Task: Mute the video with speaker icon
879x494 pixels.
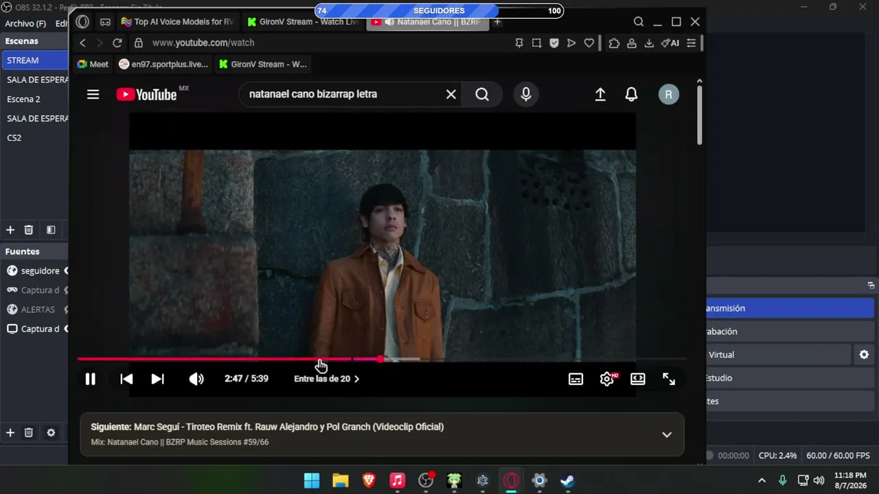Action: point(196,379)
